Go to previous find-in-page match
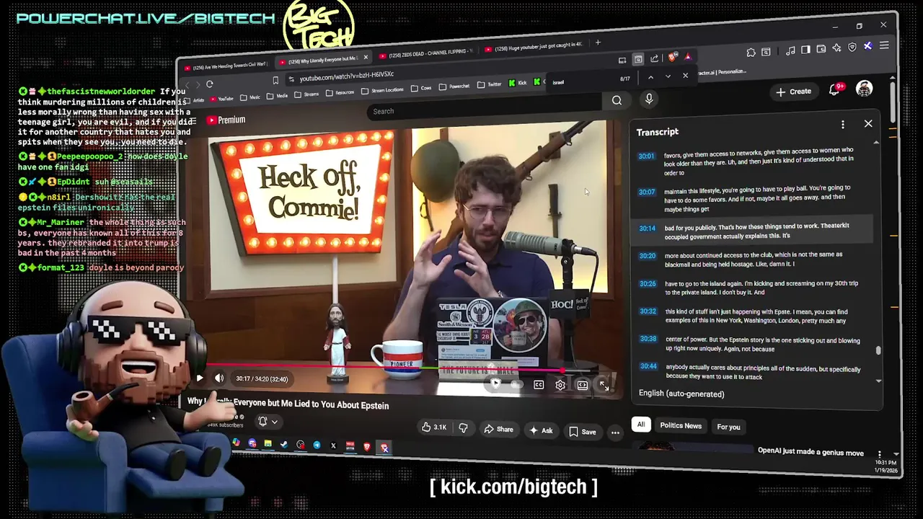The image size is (923, 519). pos(650,77)
